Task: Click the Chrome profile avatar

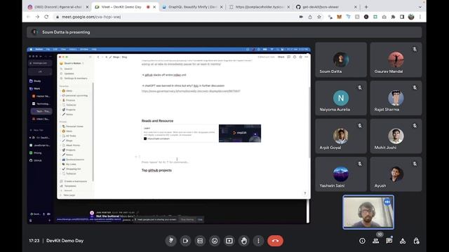Action: pos(411,17)
